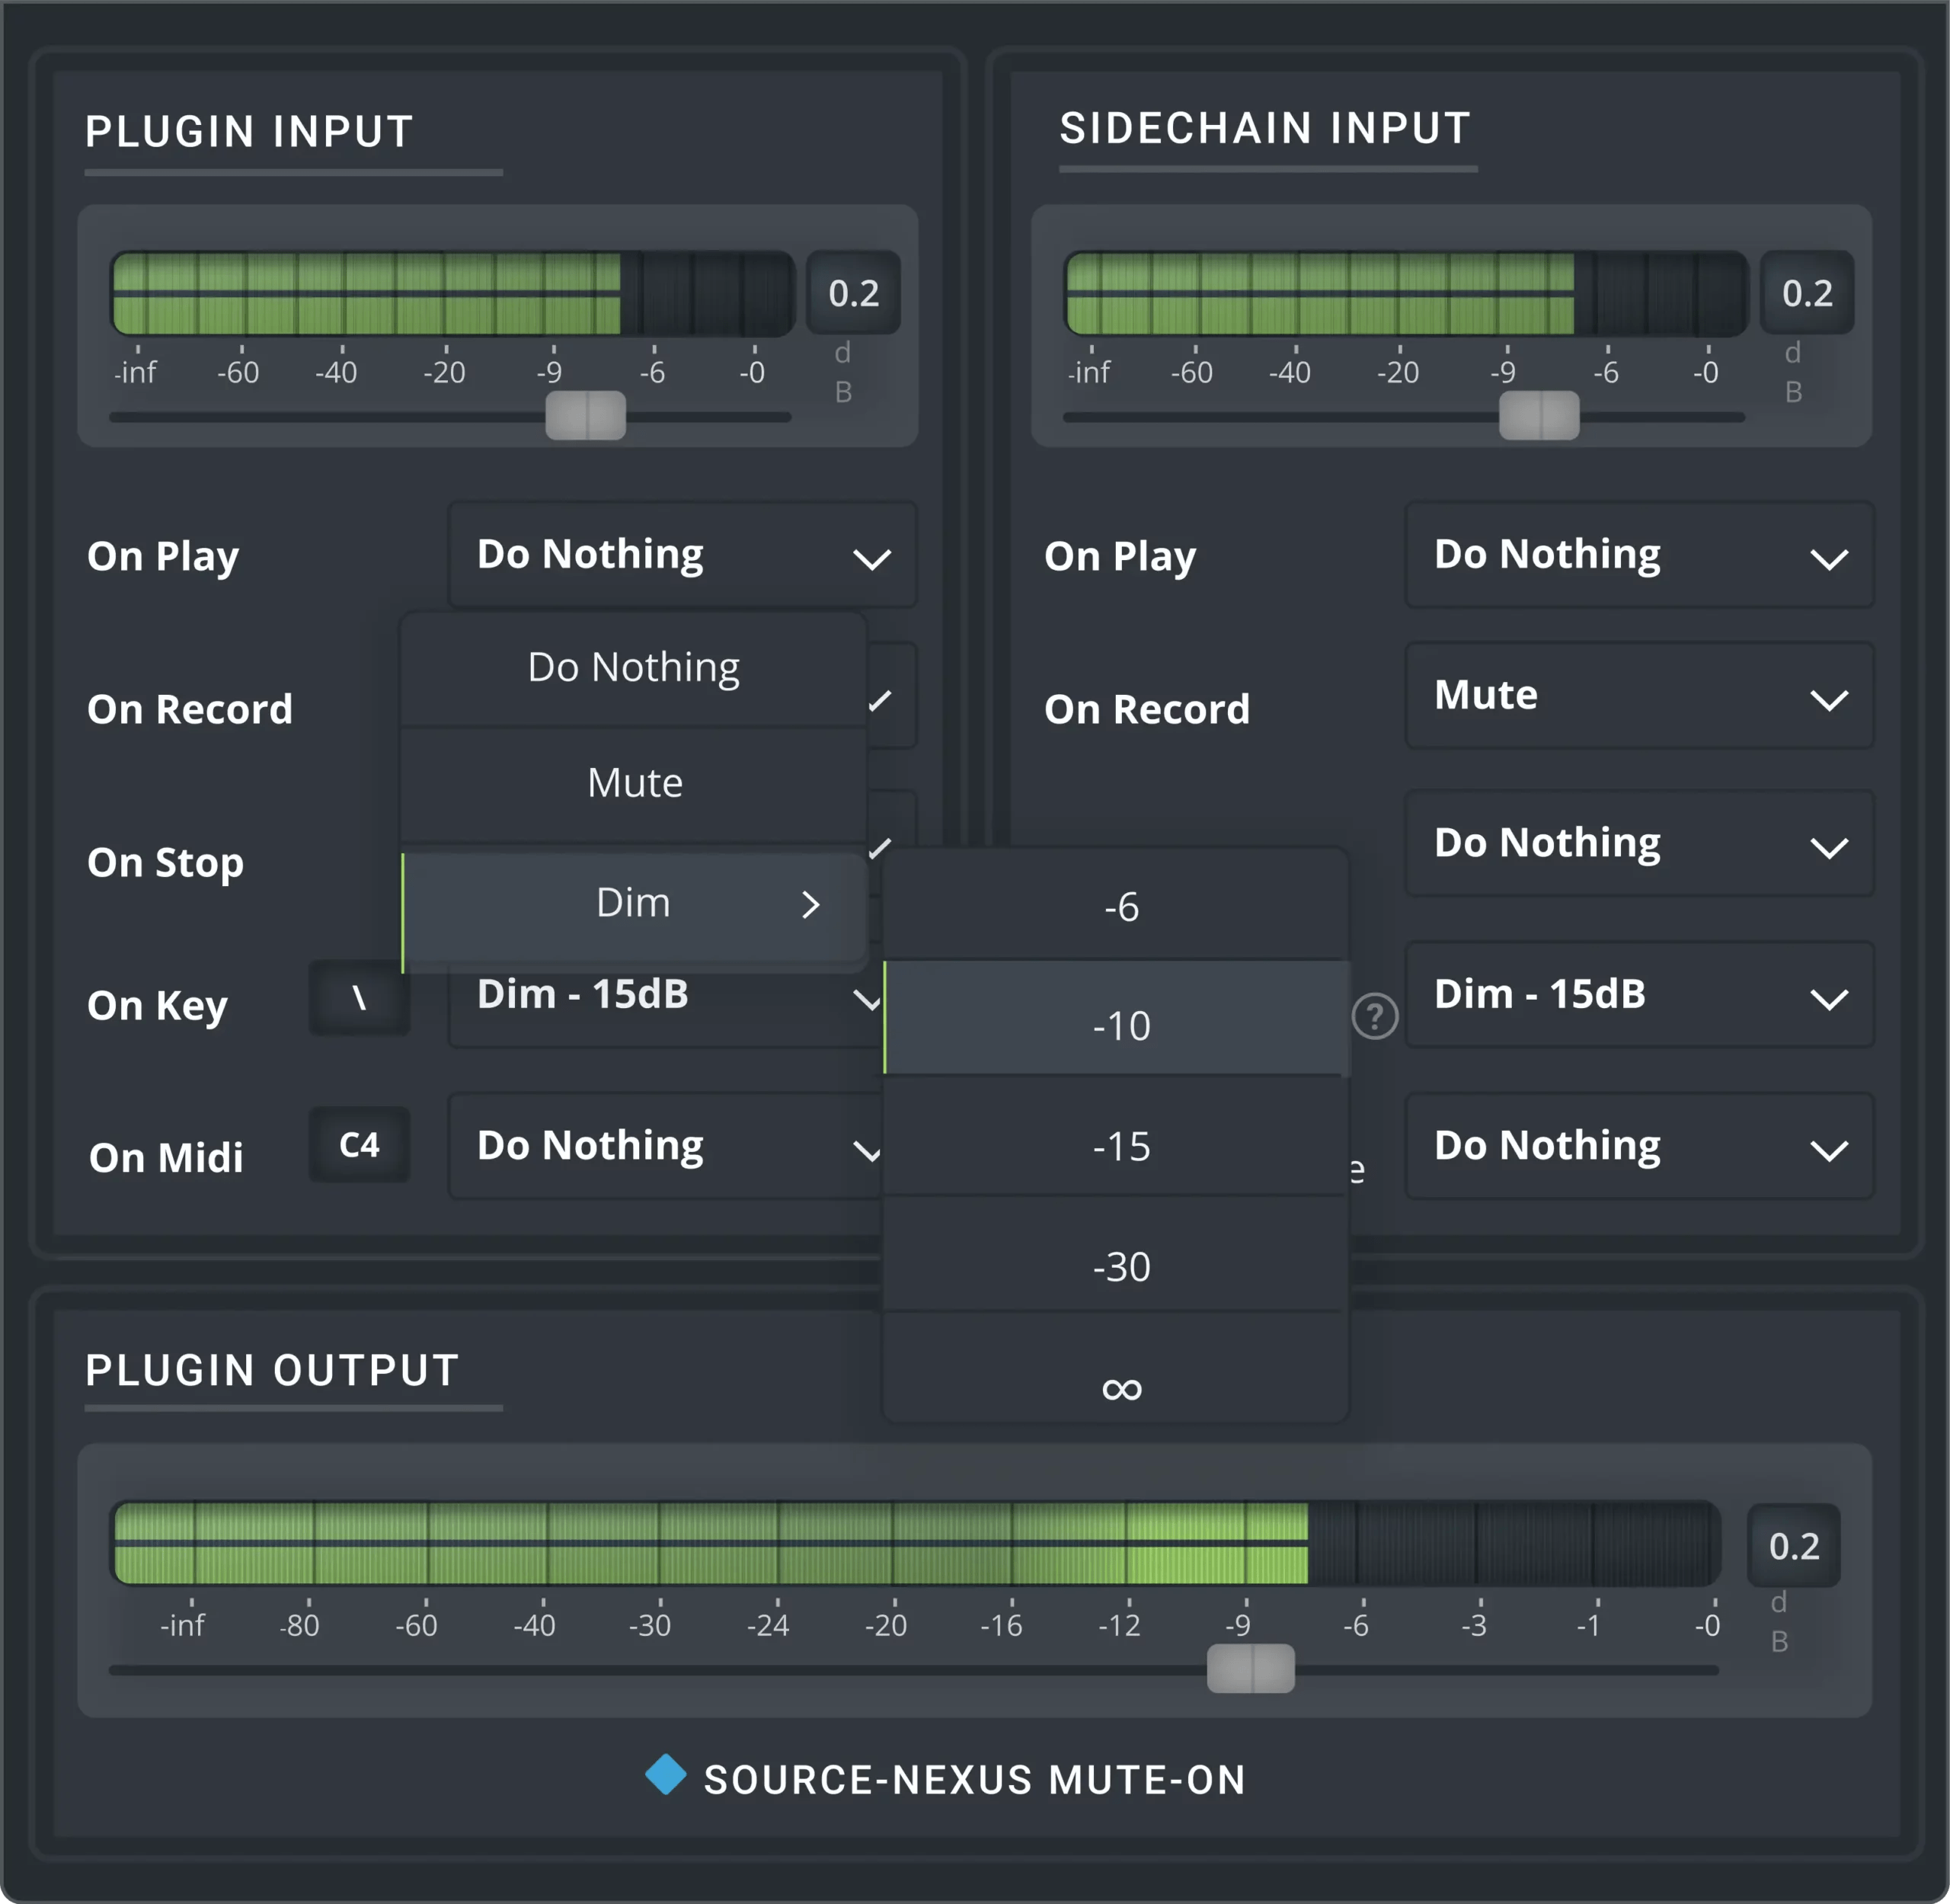Click the help question mark icon
Screen dimensions: 1950x1904
tap(1374, 1017)
